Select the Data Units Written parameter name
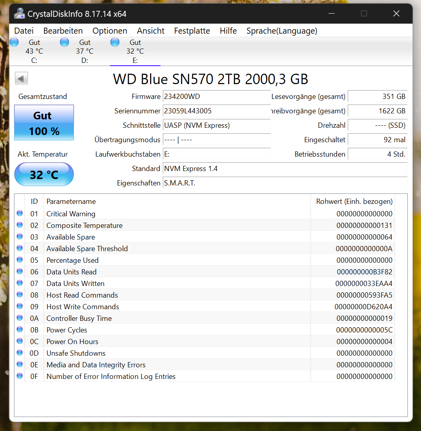Image resolution: width=421 pixels, height=431 pixels. click(x=76, y=283)
